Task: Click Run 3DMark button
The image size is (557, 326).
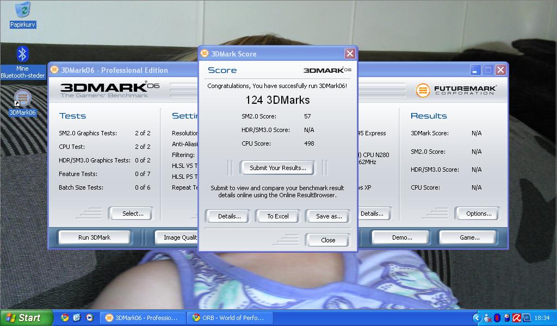Action: click(94, 237)
